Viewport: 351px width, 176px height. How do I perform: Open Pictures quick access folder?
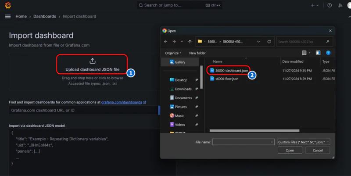click(181, 107)
